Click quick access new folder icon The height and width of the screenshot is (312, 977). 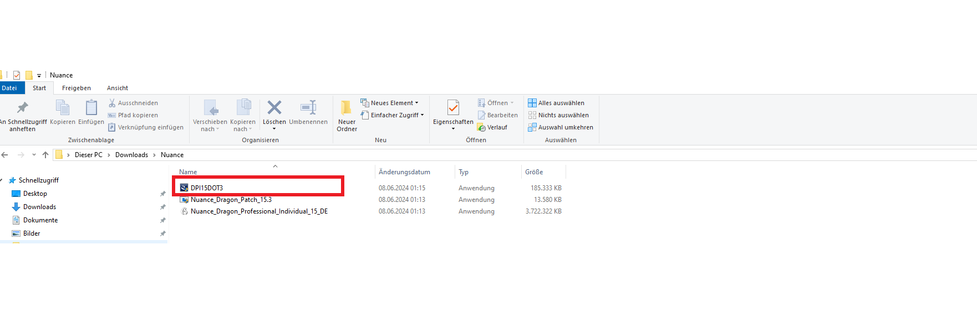29,75
